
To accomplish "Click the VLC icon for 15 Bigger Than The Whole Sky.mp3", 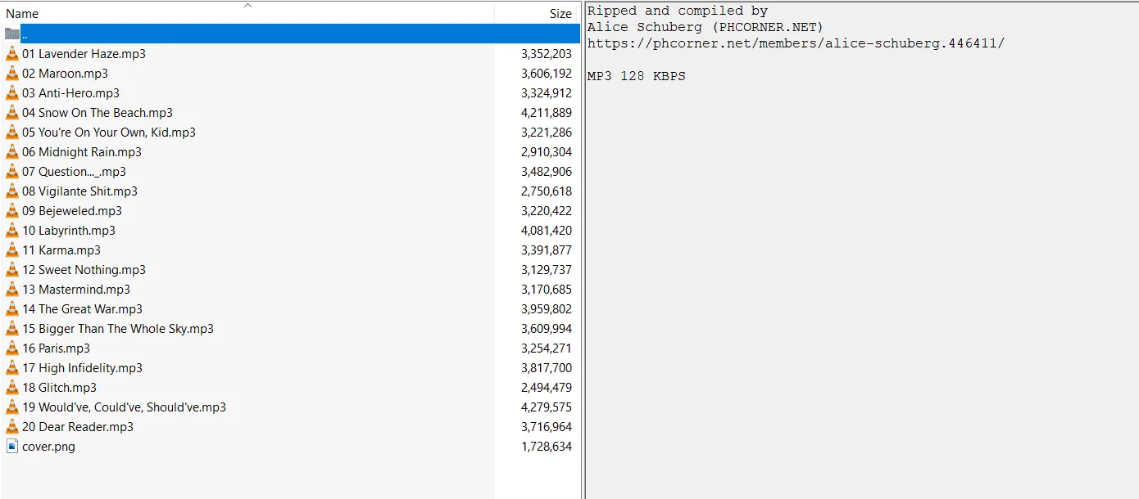I will pos(12,329).
